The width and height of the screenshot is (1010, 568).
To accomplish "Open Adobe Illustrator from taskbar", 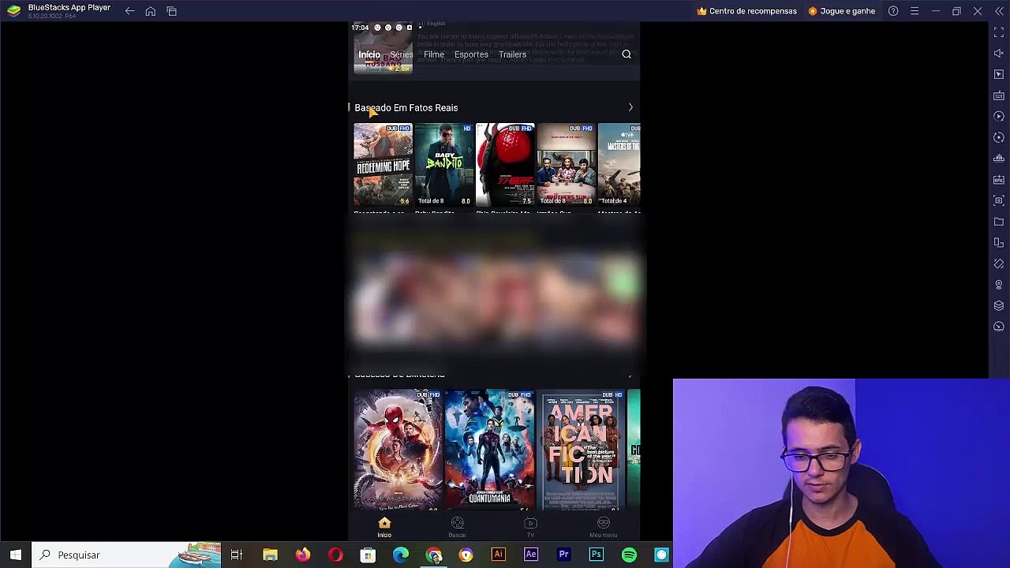I will 499,555.
